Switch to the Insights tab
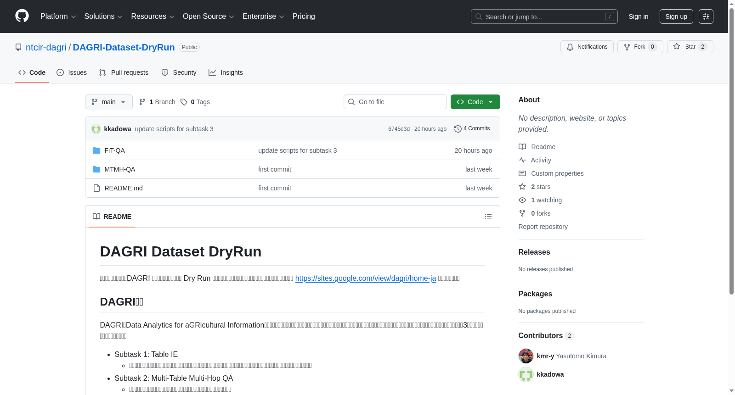The image size is (735, 395). pos(226,72)
